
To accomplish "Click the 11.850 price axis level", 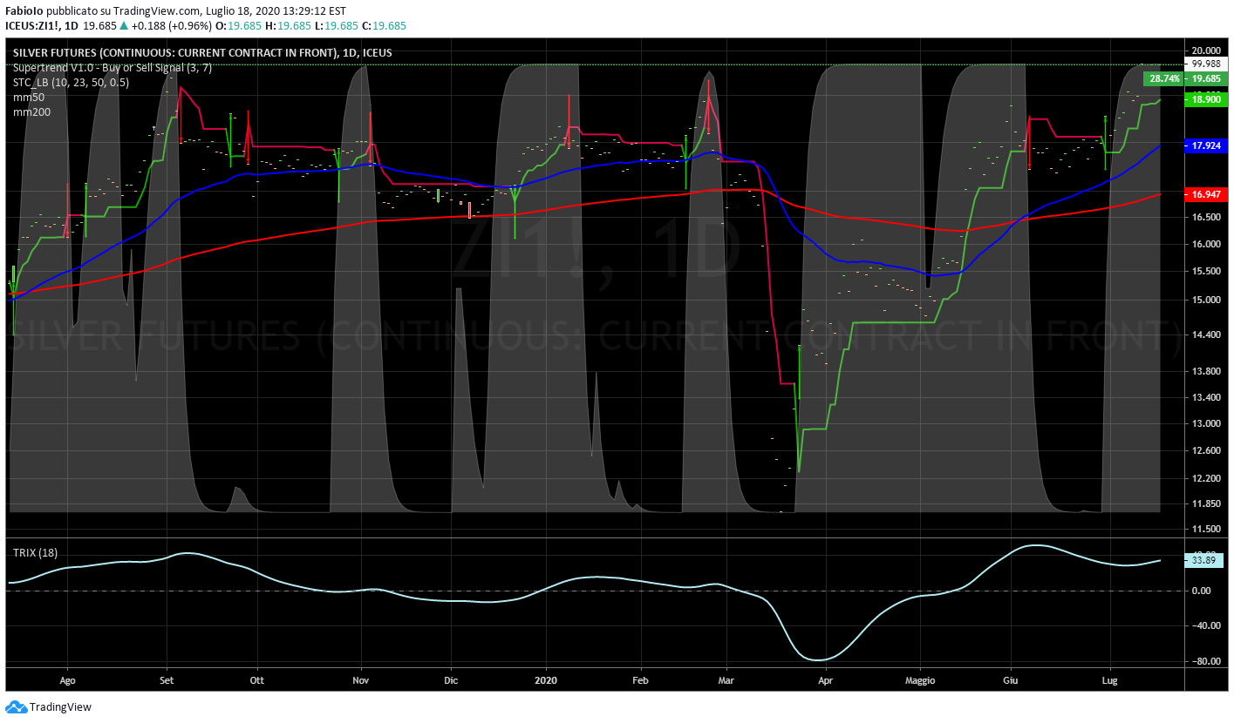I will [x=1206, y=503].
